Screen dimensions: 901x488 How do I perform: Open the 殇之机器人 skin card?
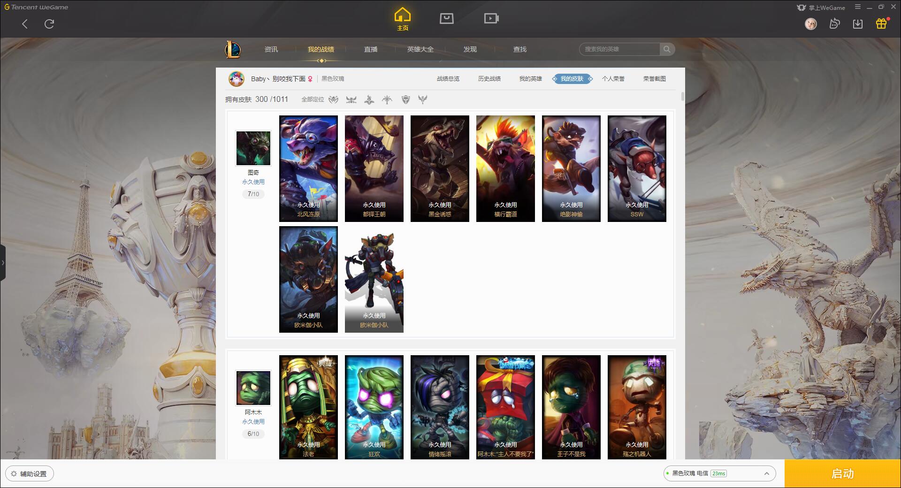click(x=637, y=407)
